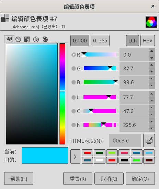Viewport: 159px width, 189px height.
Task: Open the CMYK color selector tab
Action: point(27,39)
